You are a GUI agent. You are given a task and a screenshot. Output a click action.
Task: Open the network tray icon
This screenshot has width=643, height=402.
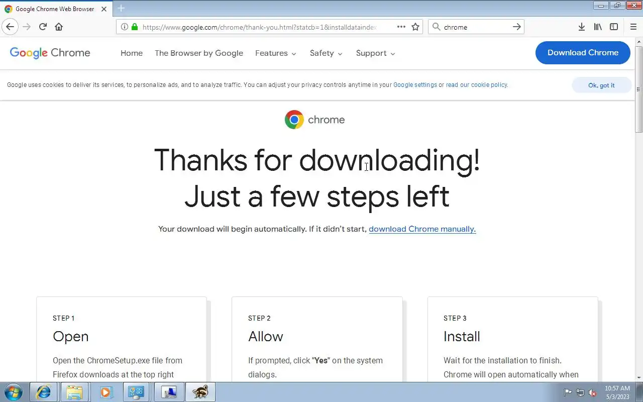point(580,392)
